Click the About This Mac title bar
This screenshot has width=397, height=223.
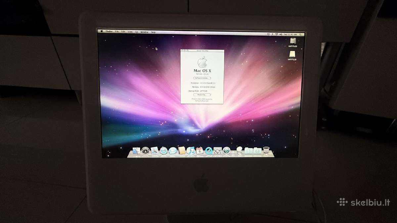tap(202, 51)
